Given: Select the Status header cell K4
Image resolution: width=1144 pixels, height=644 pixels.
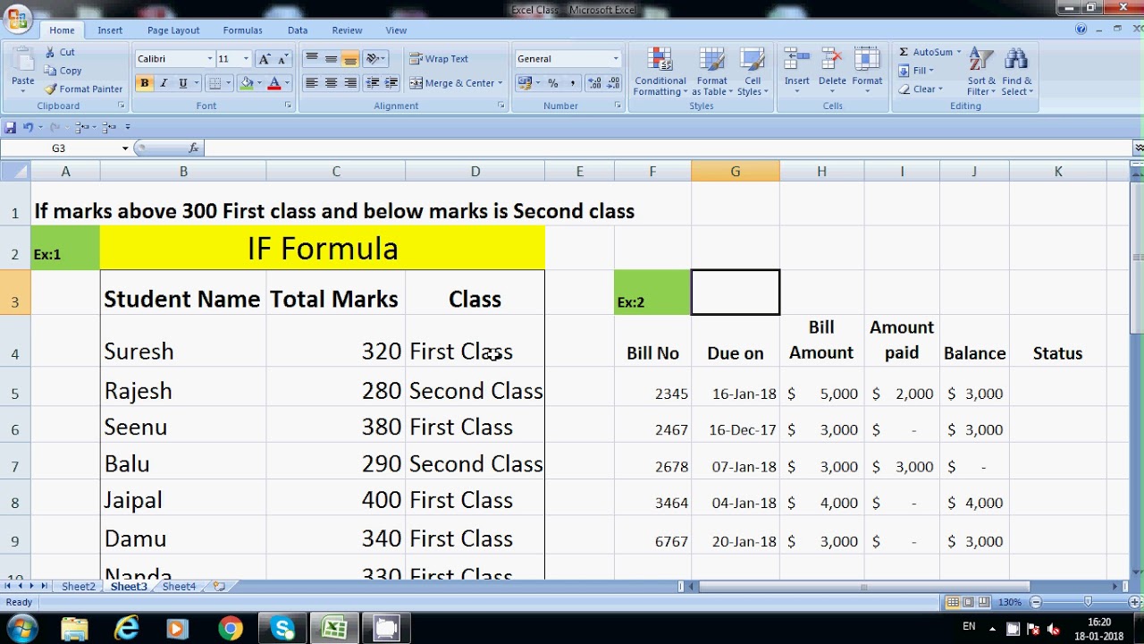Looking at the screenshot, I should 1057,341.
